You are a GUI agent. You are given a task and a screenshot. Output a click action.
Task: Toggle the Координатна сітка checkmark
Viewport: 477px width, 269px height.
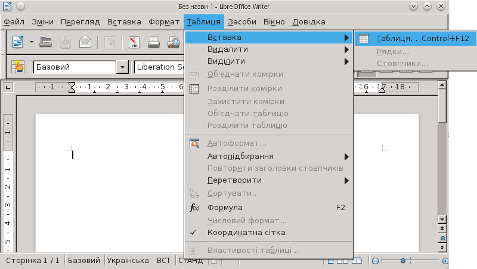point(193,233)
